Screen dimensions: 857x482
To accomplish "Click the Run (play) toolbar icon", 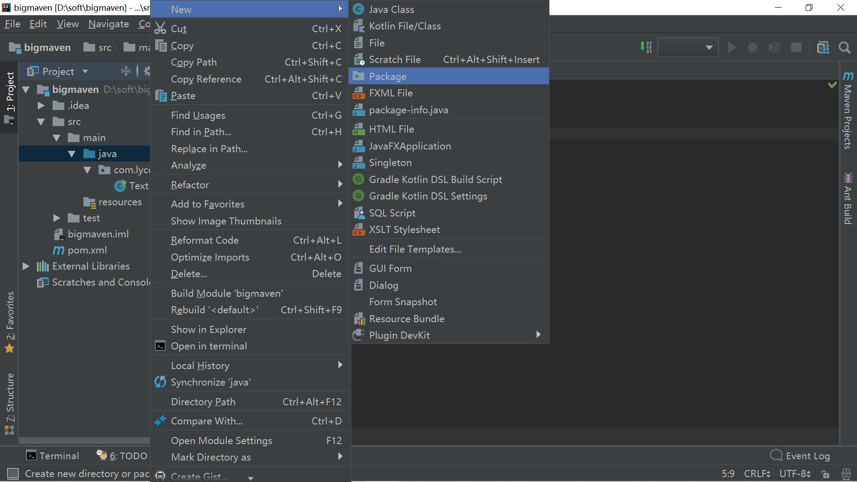I will 732,47.
